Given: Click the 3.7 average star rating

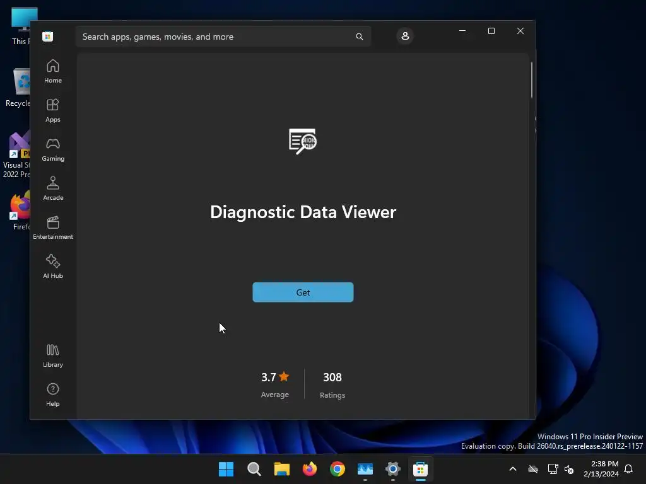Looking at the screenshot, I should [275, 384].
